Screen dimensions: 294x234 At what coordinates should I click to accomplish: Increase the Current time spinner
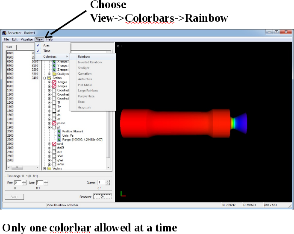click(107, 181)
